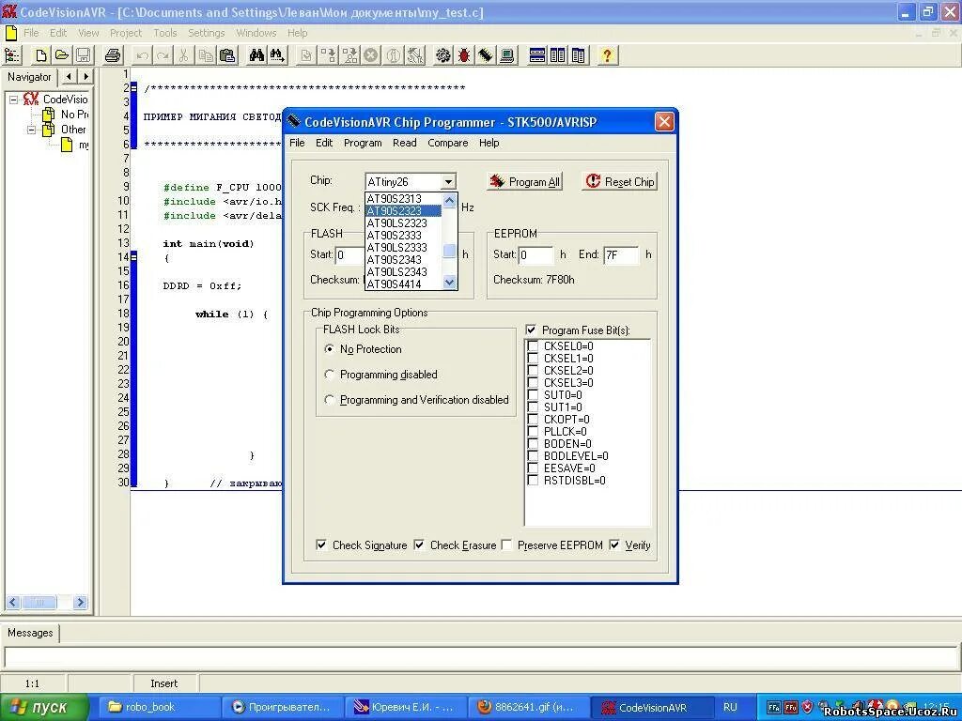This screenshot has width=962, height=721.
Task: Choose AT90S4414 from the chip list
Action: pyautogui.click(x=395, y=284)
